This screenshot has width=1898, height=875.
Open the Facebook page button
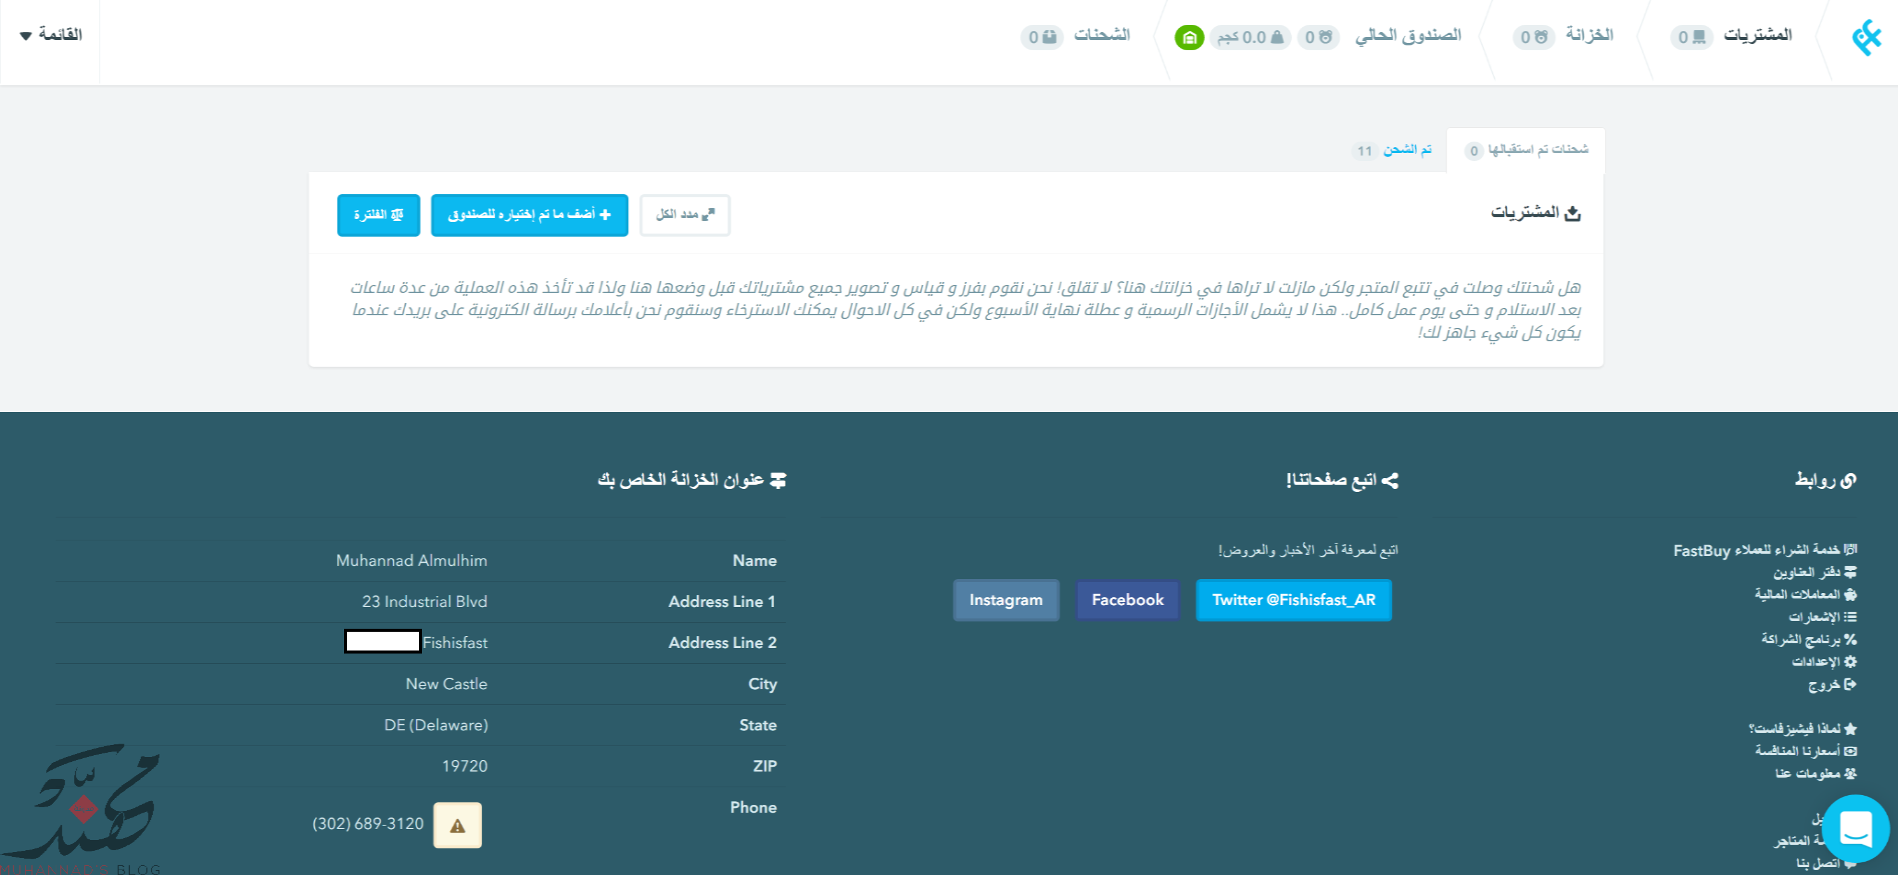point(1127,600)
